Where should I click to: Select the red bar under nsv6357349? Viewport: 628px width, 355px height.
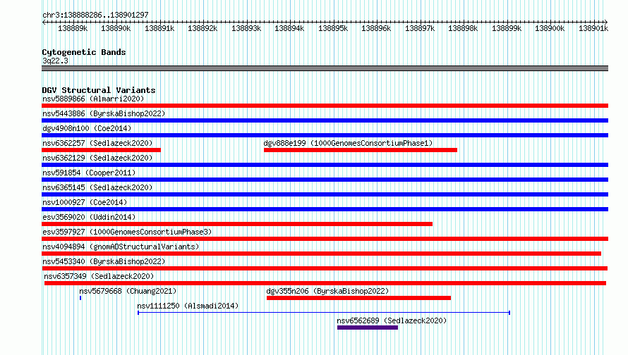(x=325, y=283)
